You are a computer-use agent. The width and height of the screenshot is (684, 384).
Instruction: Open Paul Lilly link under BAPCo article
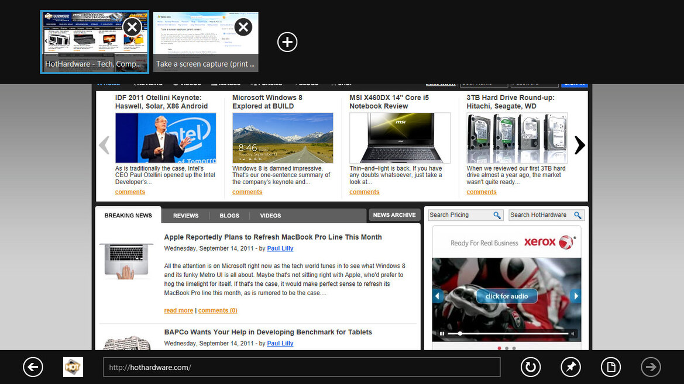280,344
